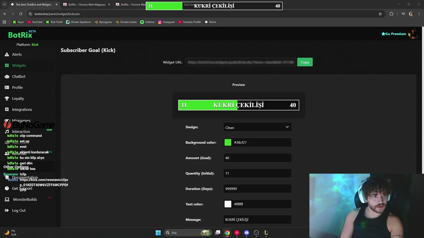Open the Bynogame bookmark
This screenshot has height=238, width=424.
tap(103, 22)
